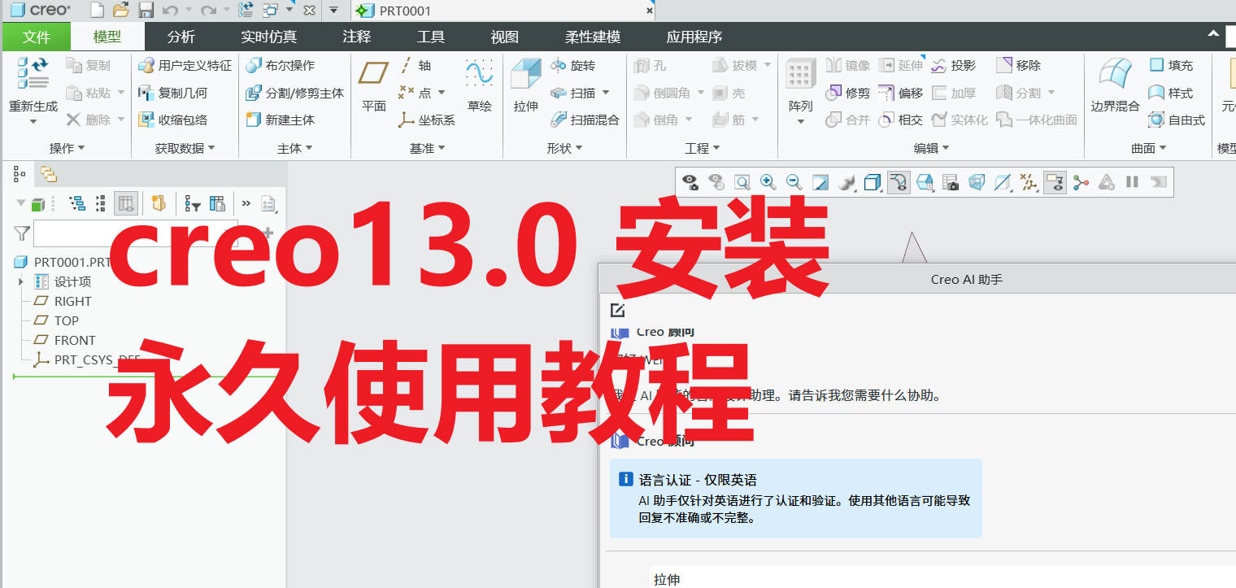Expand model tree toolbar overflow chevrons
1236x588 pixels.
tap(246, 203)
